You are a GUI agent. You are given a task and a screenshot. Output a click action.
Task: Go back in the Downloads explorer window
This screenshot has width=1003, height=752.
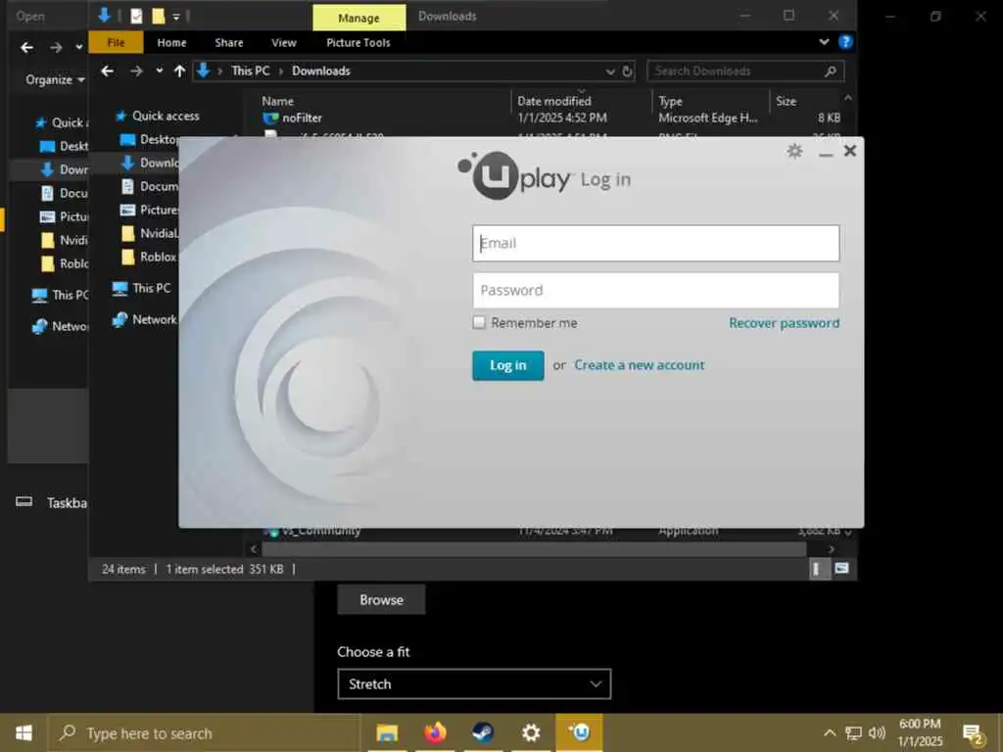coord(108,70)
